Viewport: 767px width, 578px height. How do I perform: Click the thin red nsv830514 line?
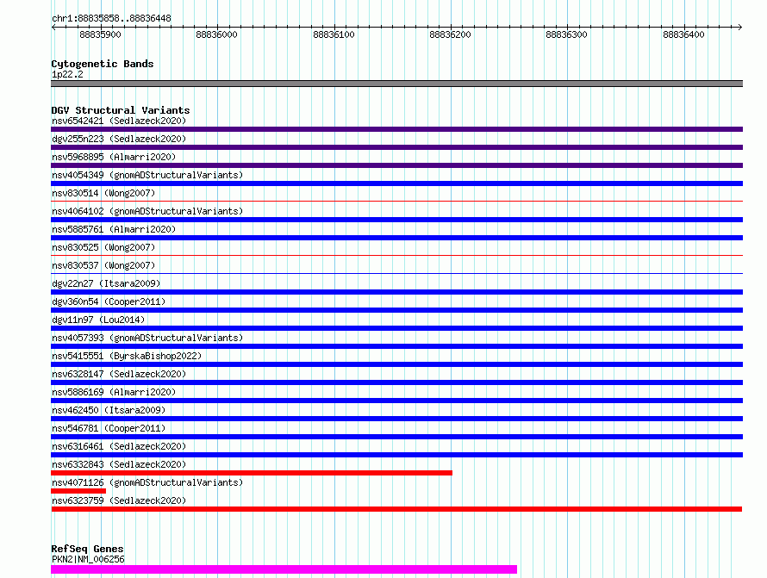tap(396, 201)
